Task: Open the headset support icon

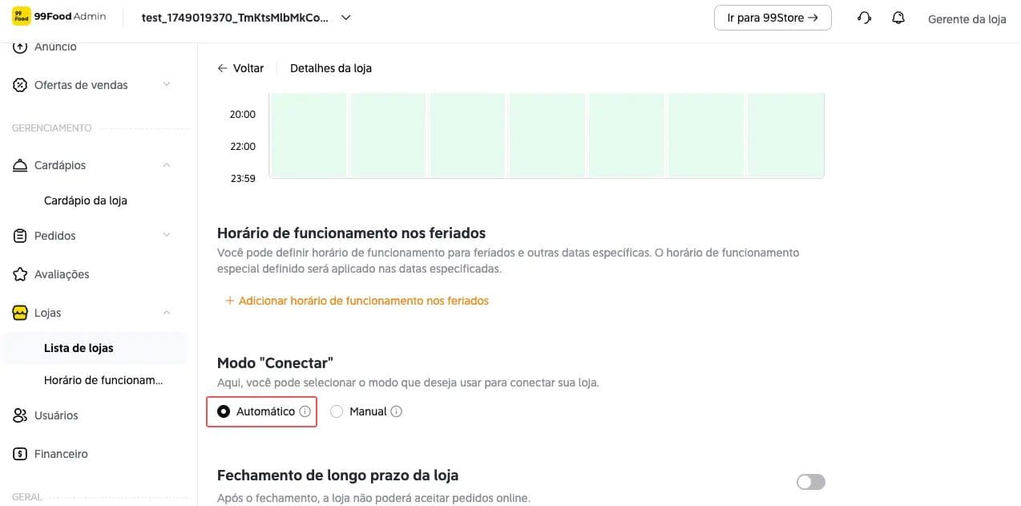Action: pyautogui.click(x=864, y=18)
